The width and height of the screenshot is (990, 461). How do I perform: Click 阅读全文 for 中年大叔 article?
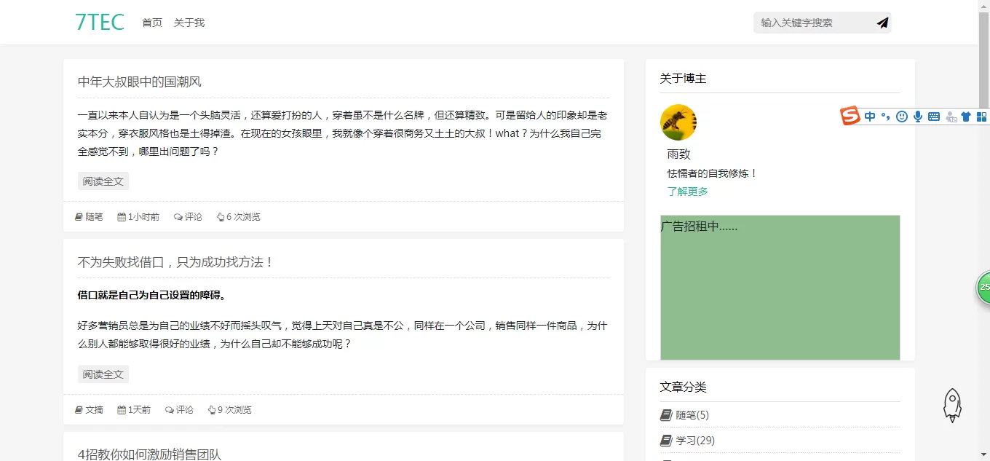coord(103,181)
